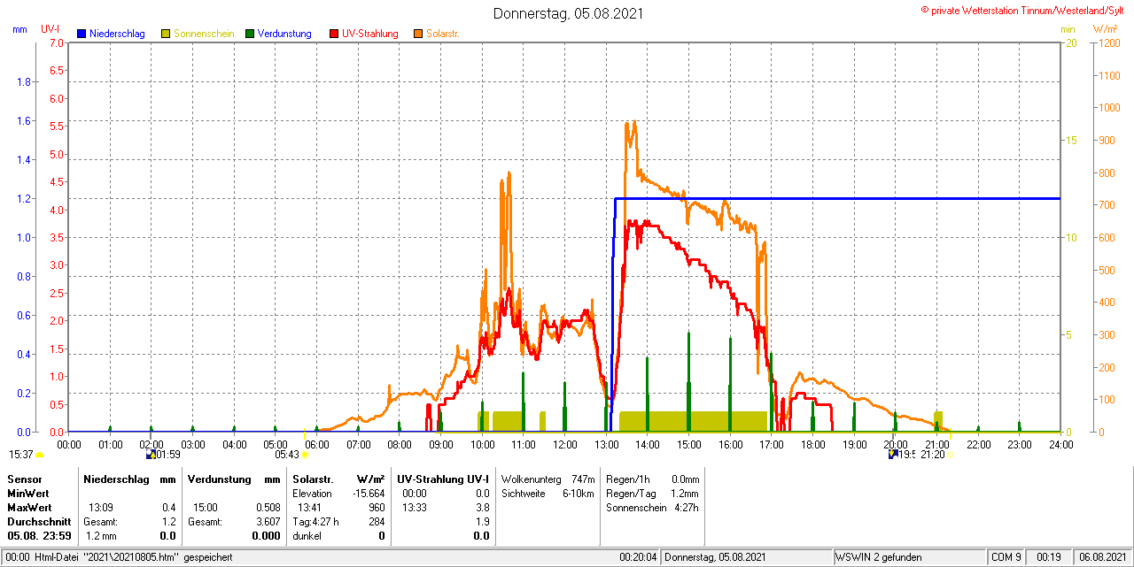Click the Elevation value -15.664
The image size is (1134, 567).
(367, 493)
